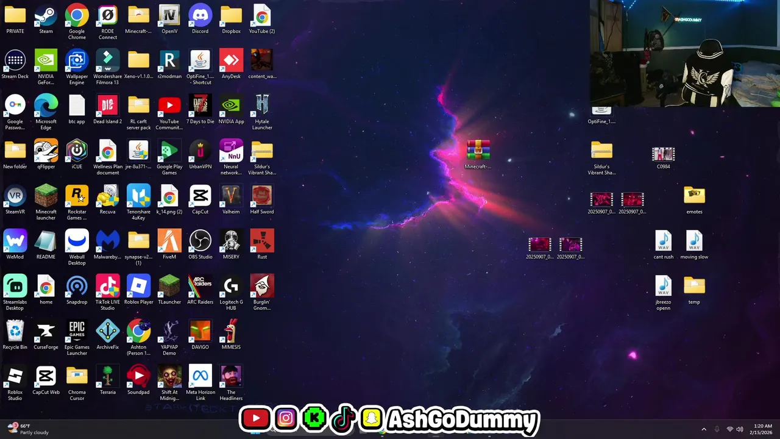This screenshot has height=439, width=780.
Task: Select the jbreezo openn WAV file
Action: click(x=664, y=293)
